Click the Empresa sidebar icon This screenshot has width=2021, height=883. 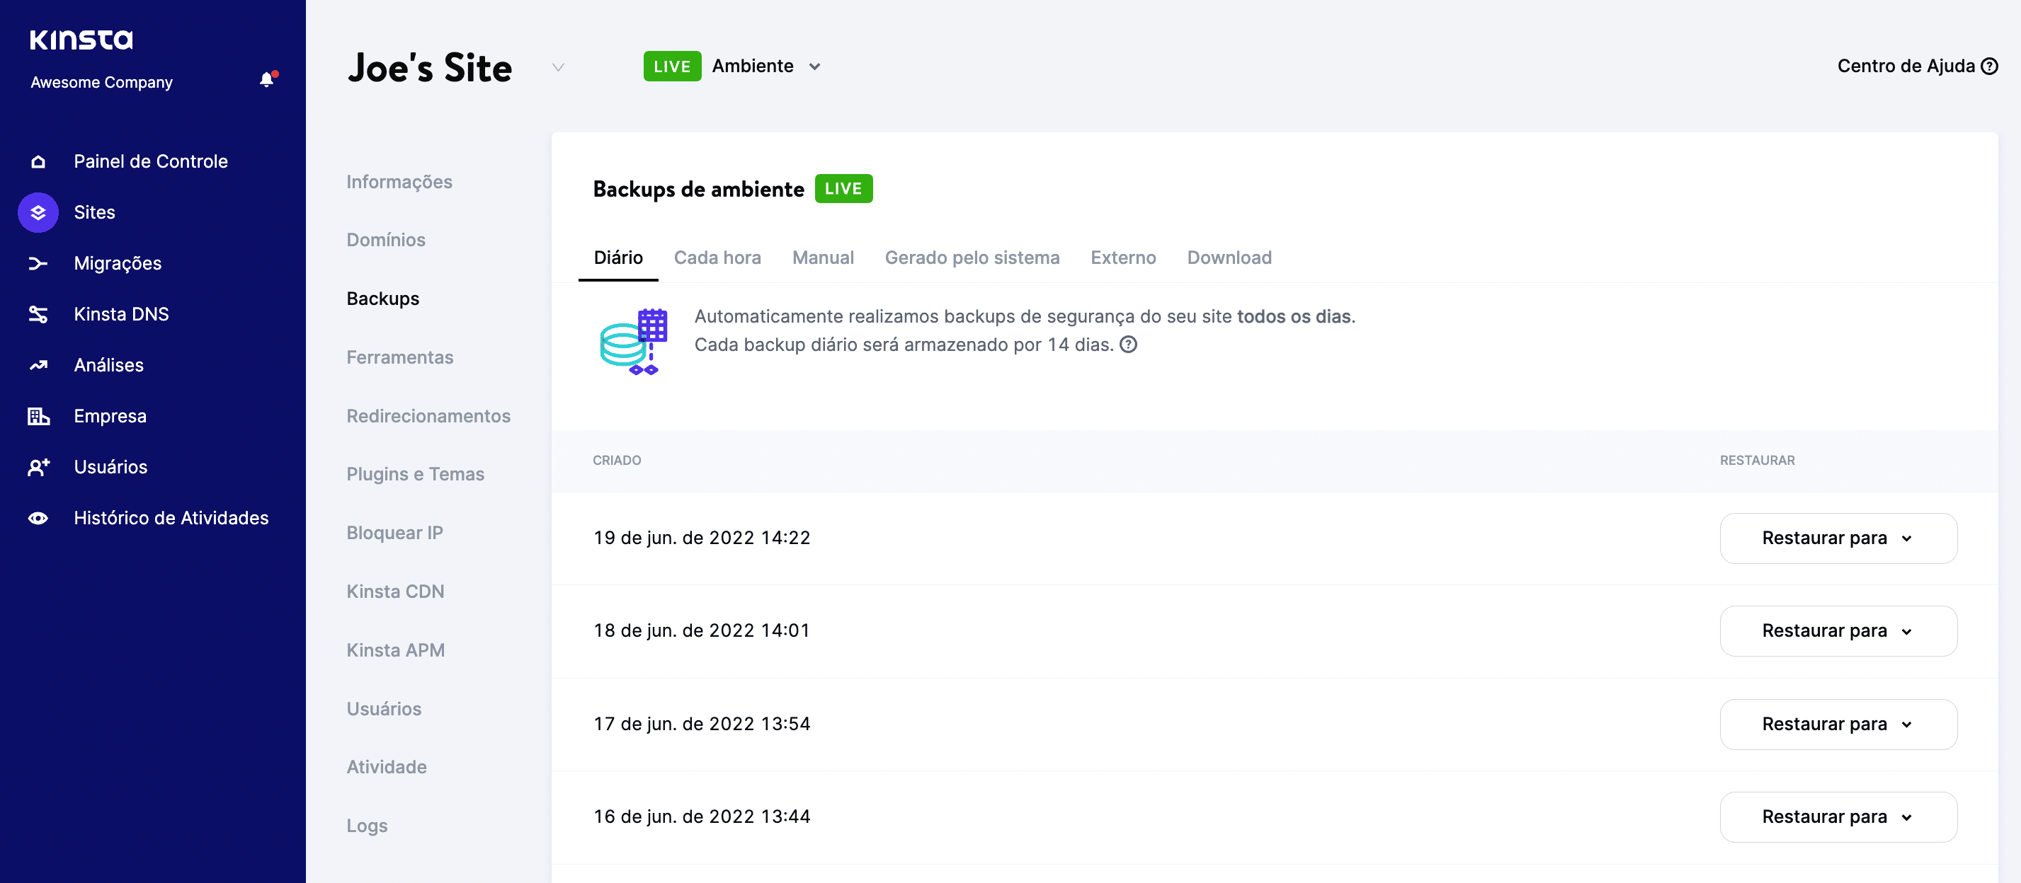(x=38, y=416)
